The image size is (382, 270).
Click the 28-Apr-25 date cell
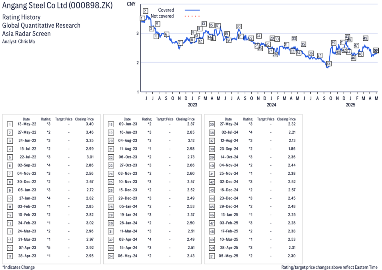(229, 248)
